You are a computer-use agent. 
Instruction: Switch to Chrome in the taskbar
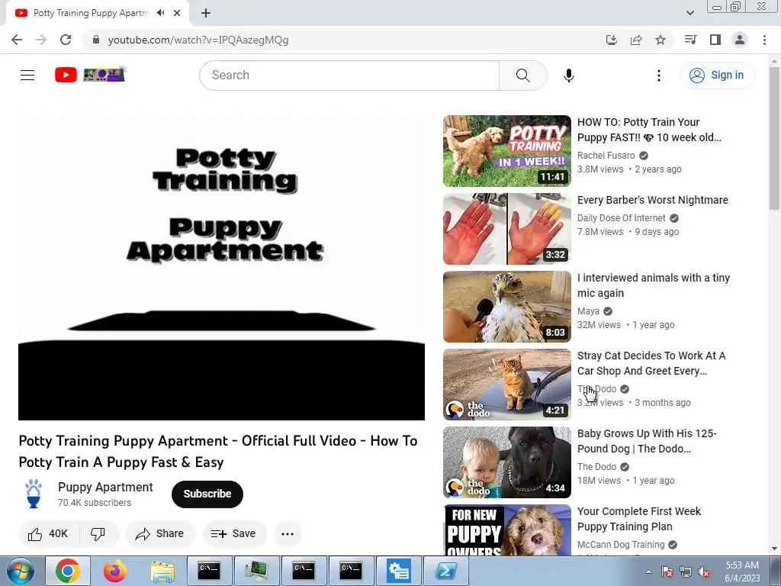[68, 571]
